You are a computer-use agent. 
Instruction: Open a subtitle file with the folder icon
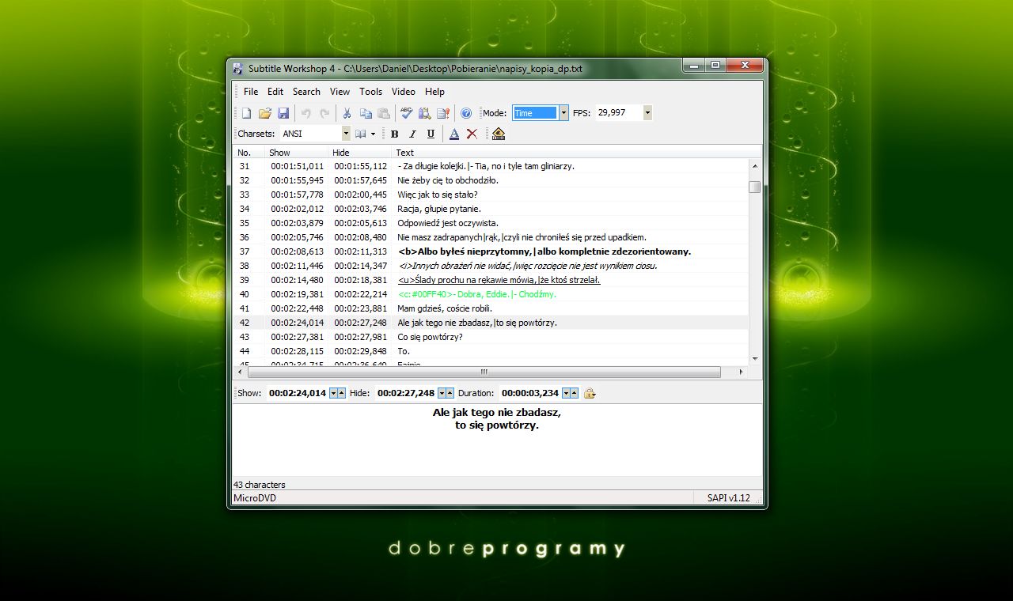tap(265, 113)
